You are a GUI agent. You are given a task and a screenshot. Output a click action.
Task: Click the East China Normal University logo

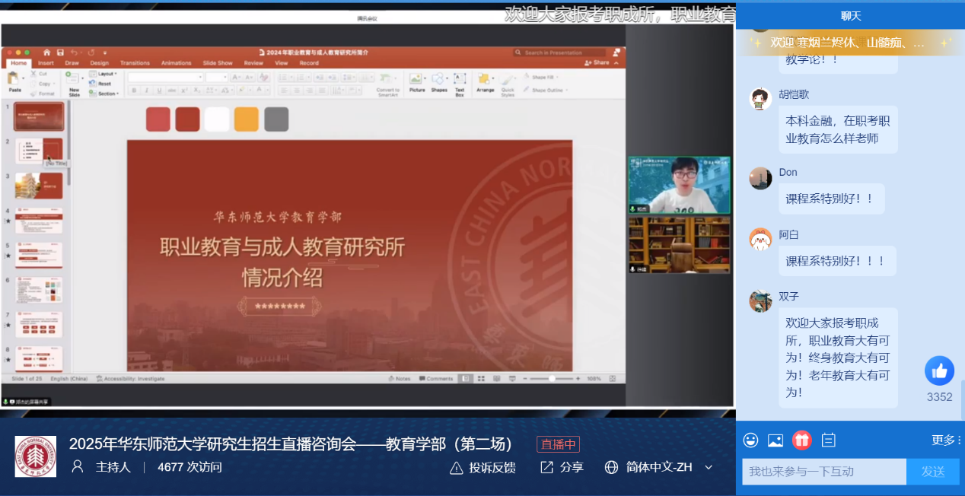click(36, 456)
